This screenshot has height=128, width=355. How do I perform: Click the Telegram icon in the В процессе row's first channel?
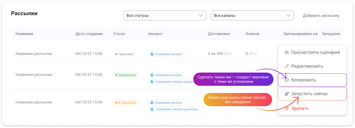pyautogui.click(x=152, y=103)
